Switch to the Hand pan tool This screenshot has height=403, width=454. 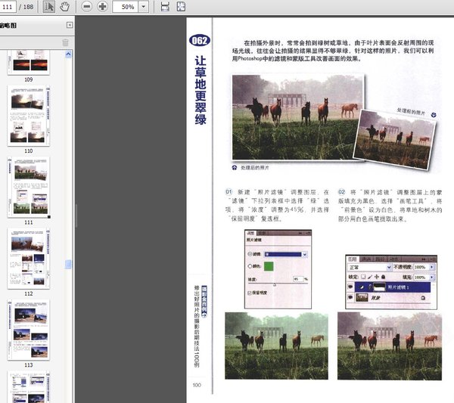pos(64,6)
